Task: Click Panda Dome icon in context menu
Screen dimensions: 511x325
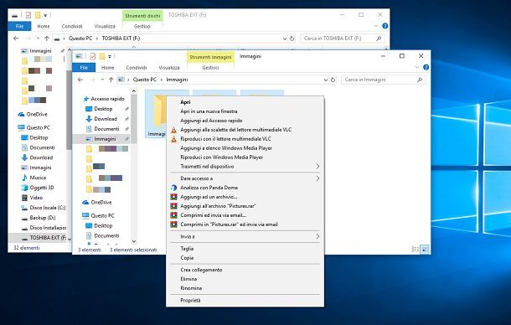Action: [174, 188]
